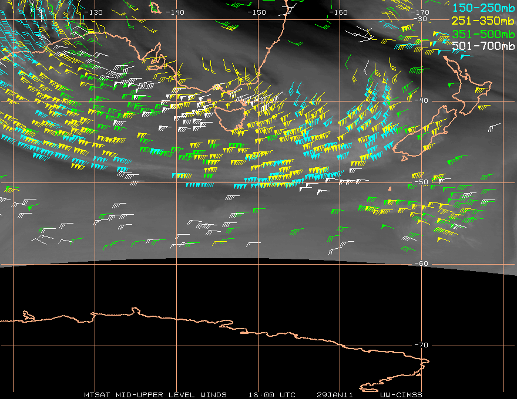Click the 29JAN11 date label
This screenshot has height=399, width=517.
335,395
